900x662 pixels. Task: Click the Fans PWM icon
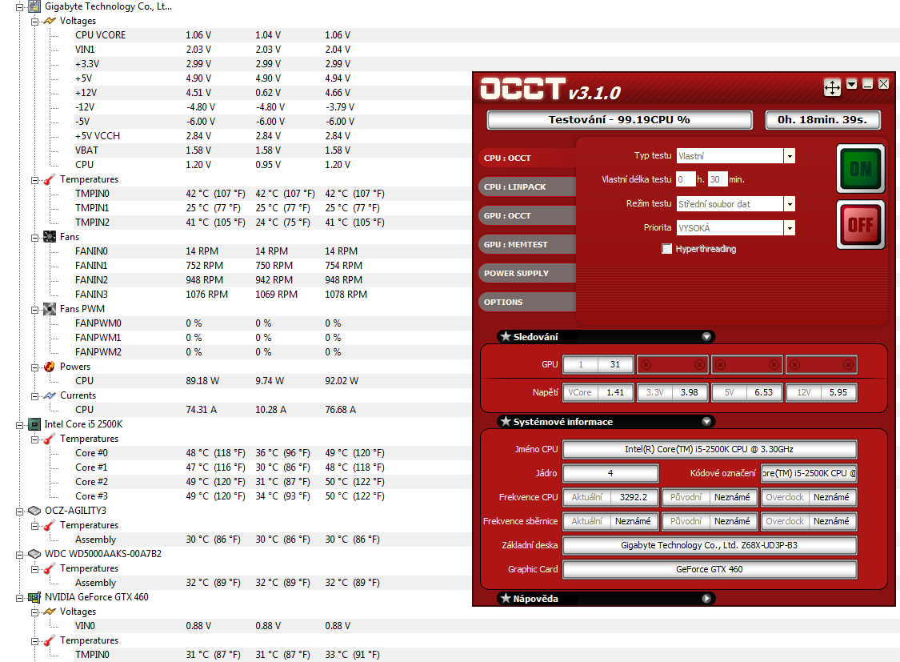[50, 309]
